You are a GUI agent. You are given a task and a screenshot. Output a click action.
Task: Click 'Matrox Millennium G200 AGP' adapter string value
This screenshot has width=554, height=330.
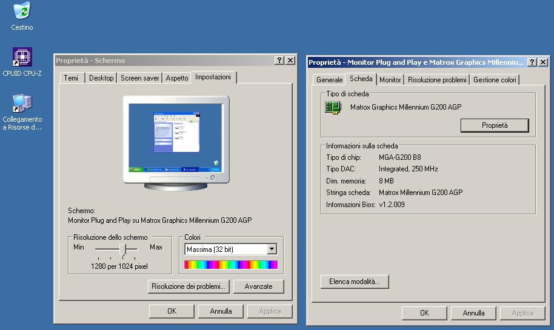click(421, 193)
